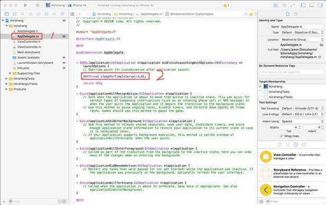Open the Symbol navigator
The height and width of the screenshot is (205, 326).
click(x=15, y=14)
